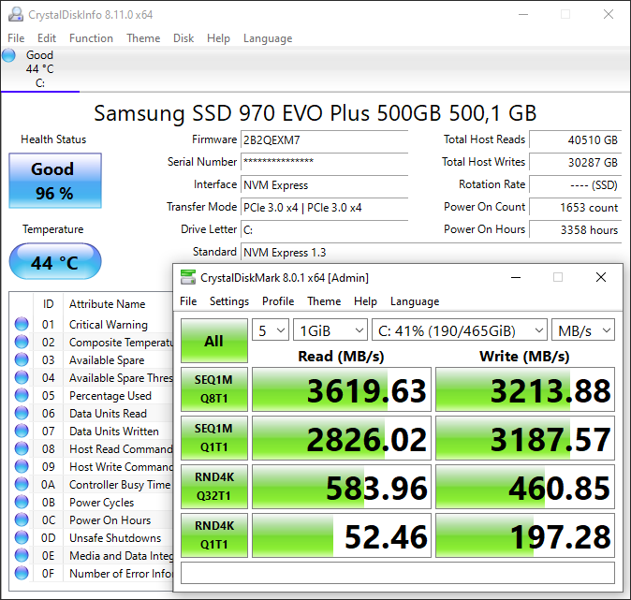Click the RND4K Q32T1 write result 460.85

pos(525,487)
